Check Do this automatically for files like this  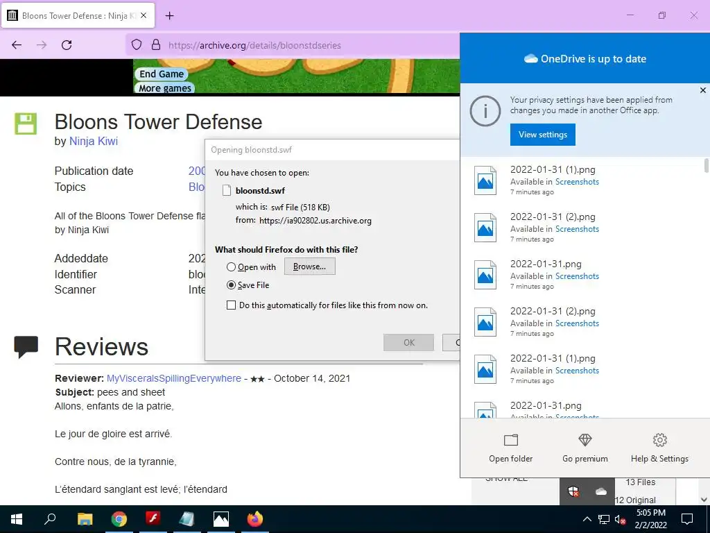point(231,305)
